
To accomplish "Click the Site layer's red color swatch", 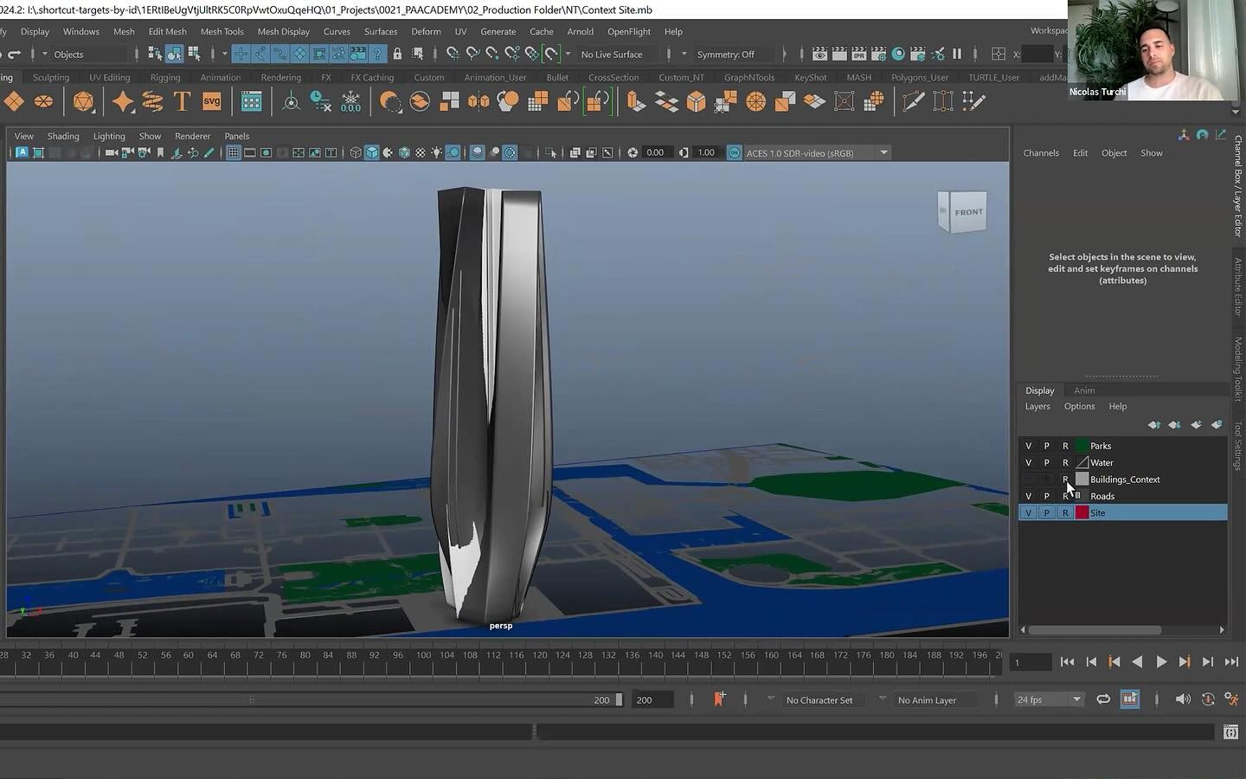I will pyautogui.click(x=1082, y=512).
